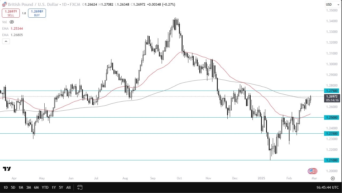This screenshot has height=193, width=342.
Task: Click the British Pound symbol flag icon
Action: pos(4,5)
